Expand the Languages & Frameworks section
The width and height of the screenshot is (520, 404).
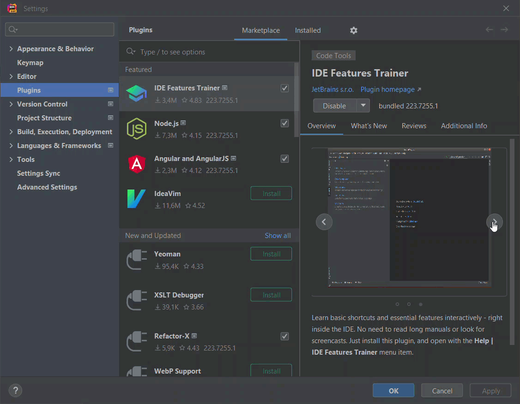[11, 146]
